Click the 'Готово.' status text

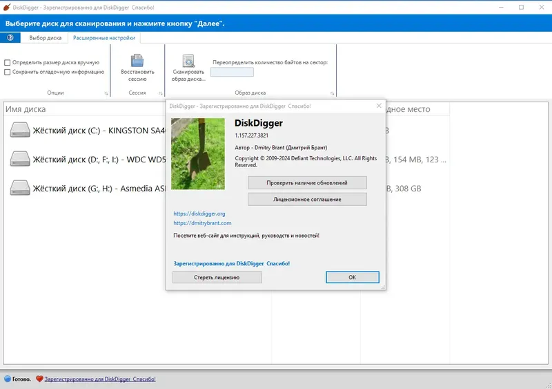point(21,379)
